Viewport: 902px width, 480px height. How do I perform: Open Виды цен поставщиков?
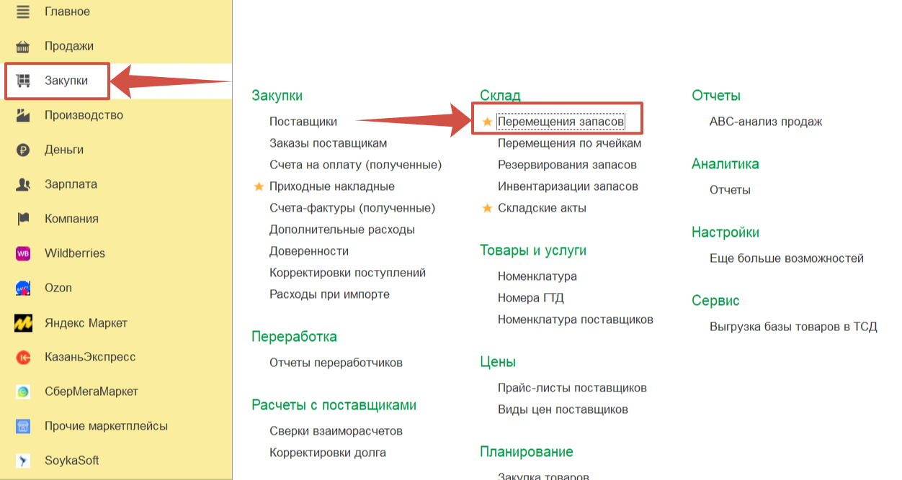(x=563, y=409)
